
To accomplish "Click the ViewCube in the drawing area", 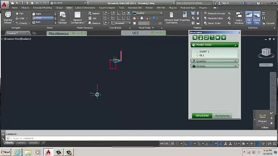I will [266, 52].
